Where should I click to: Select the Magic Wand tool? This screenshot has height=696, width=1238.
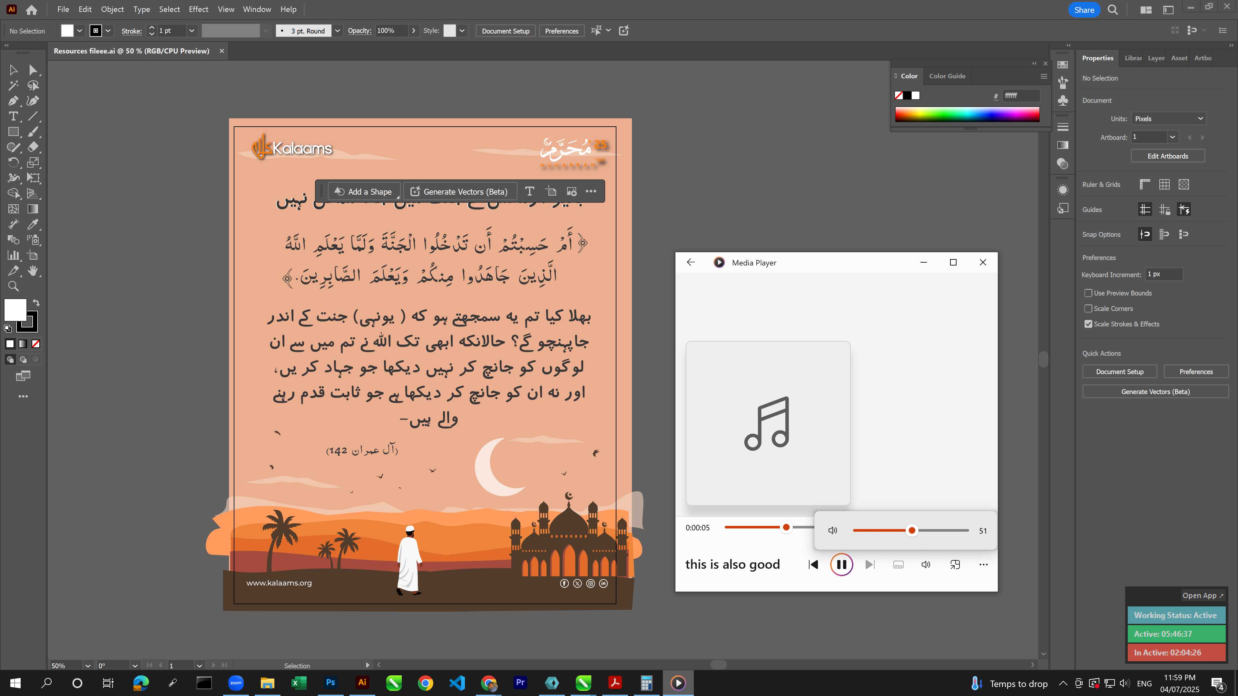[x=14, y=85]
